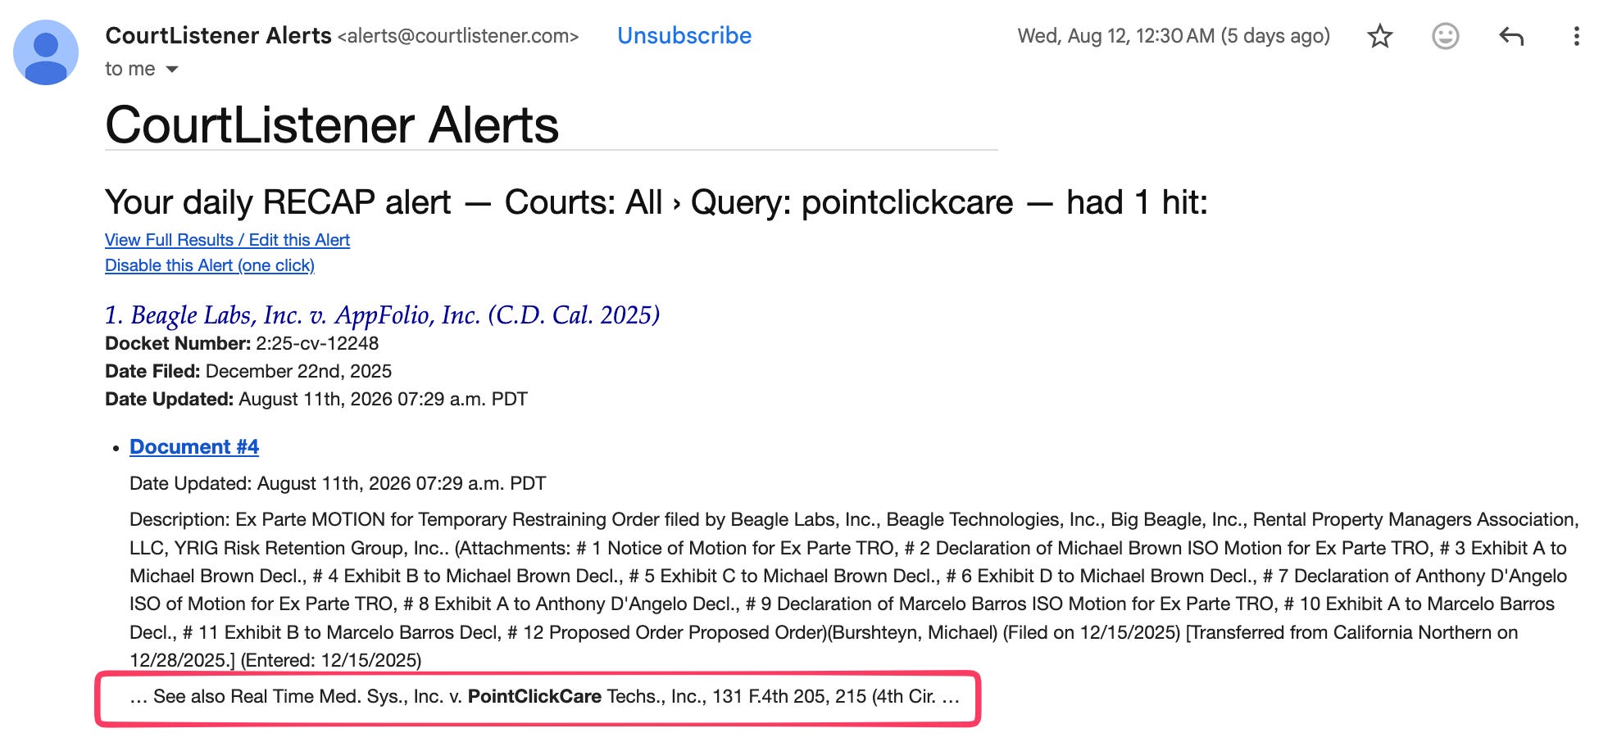Click the large CourtListener Alerts heading
The image size is (1608, 742).
point(332,125)
